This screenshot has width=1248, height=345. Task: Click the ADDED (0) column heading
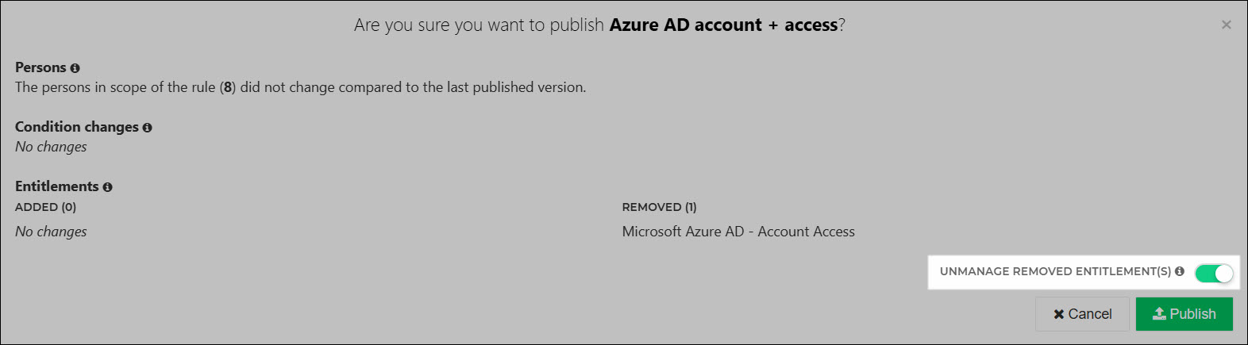pos(45,207)
